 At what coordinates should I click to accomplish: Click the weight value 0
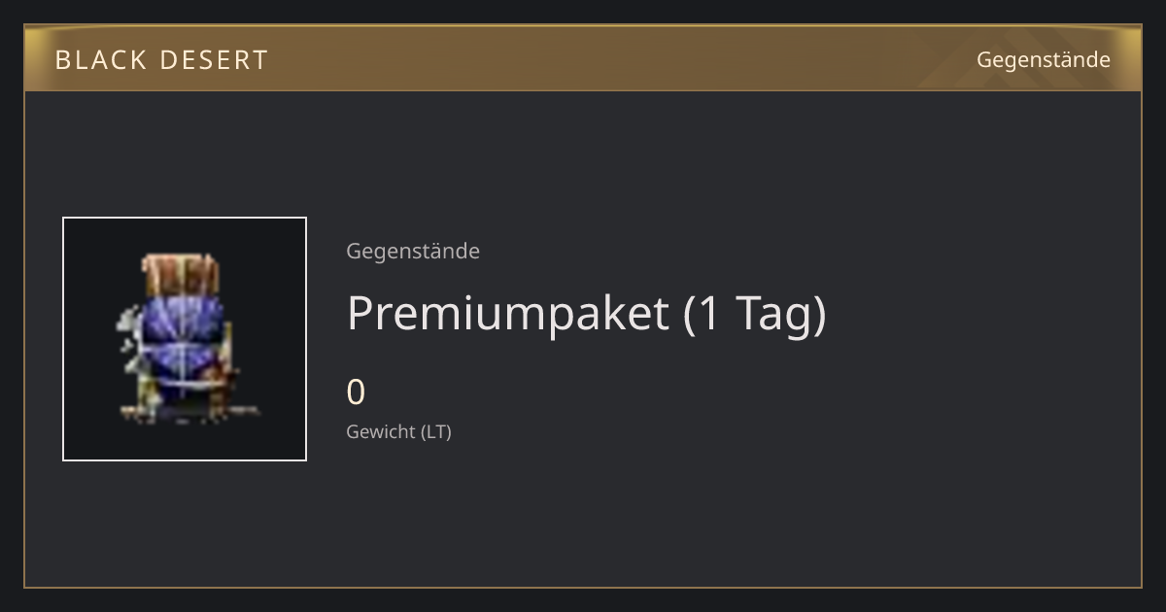[x=356, y=392]
